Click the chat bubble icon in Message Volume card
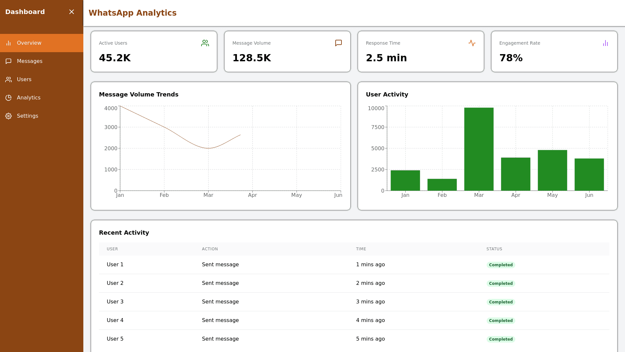Viewport: 625px width, 352px height. point(339,43)
